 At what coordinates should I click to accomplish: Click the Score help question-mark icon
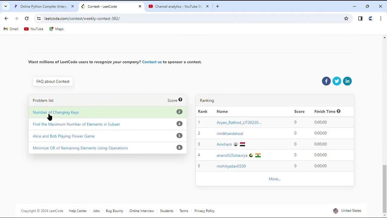click(x=180, y=100)
